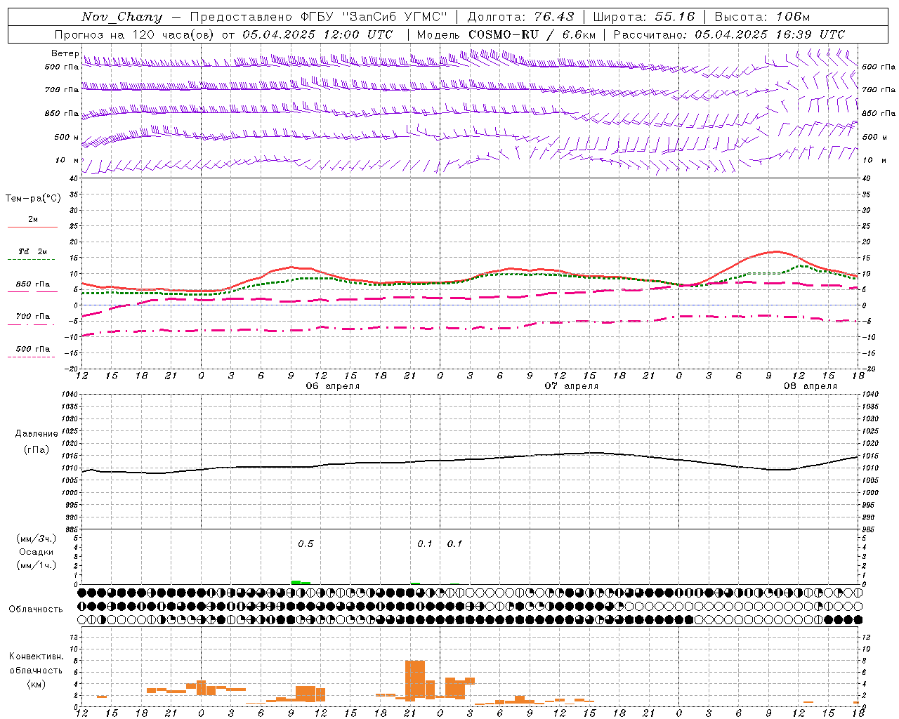Click the Долгота: 76.43 value
Screen dimensions: 899x719
pos(520,17)
